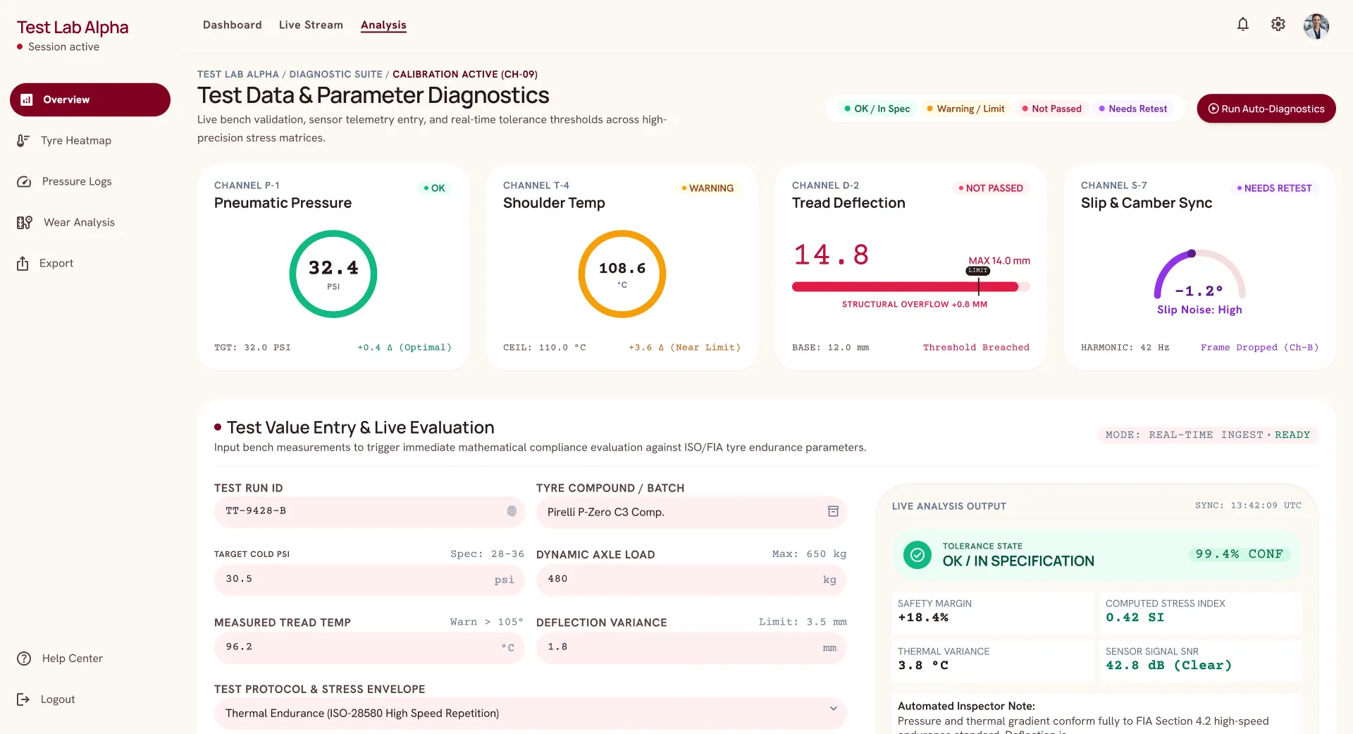The height and width of the screenshot is (734, 1353).
Task: Click the Overview chart icon
Action: [27, 99]
